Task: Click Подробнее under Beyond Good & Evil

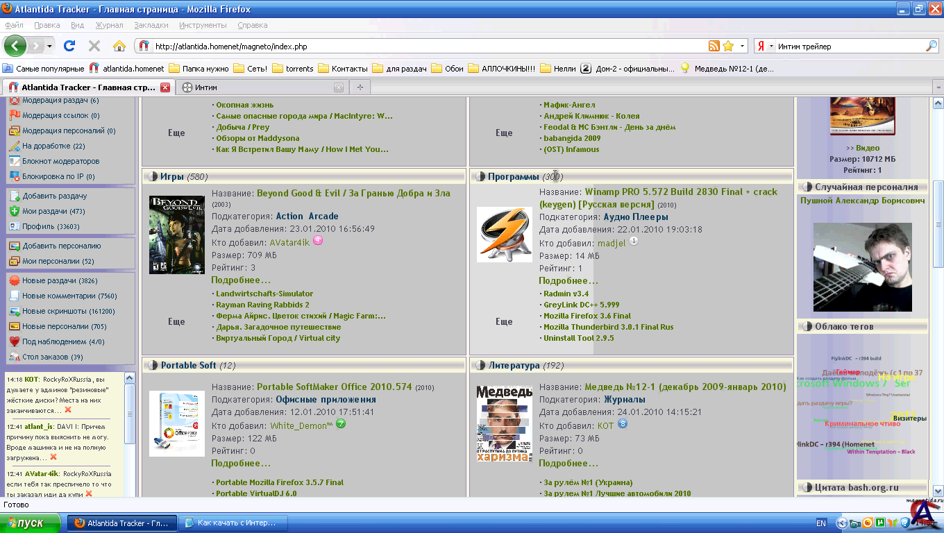Action: (x=241, y=280)
